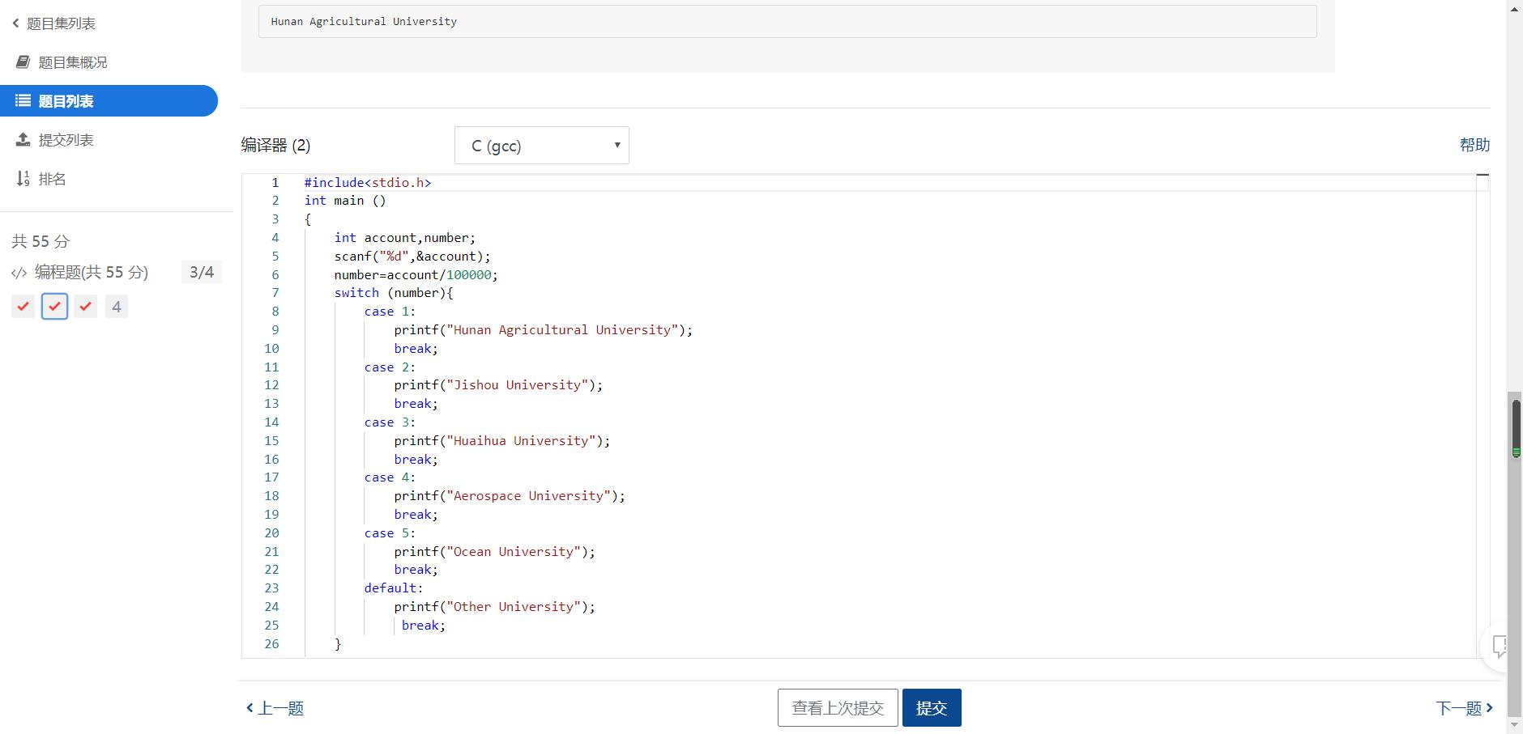This screenshot has height=734, width=1523.
Task: Open the 帮助 help link
Action: (x=1474, y=145)
